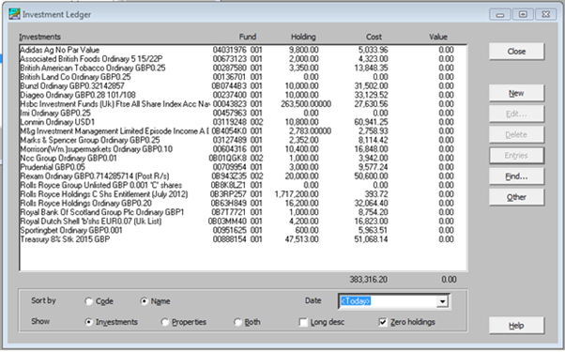Click the Investments list label
This screenshot has width=565, height=352.
point(40,37)
